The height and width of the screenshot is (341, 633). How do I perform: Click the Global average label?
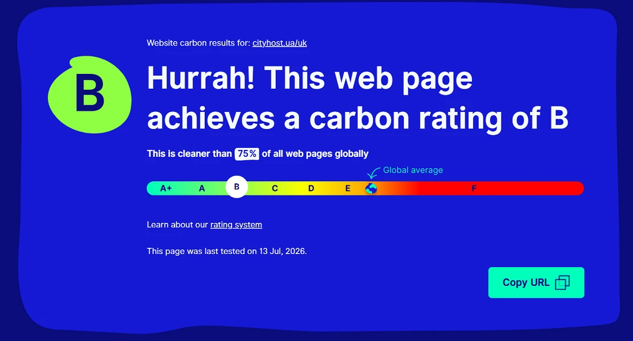(412, 170)
